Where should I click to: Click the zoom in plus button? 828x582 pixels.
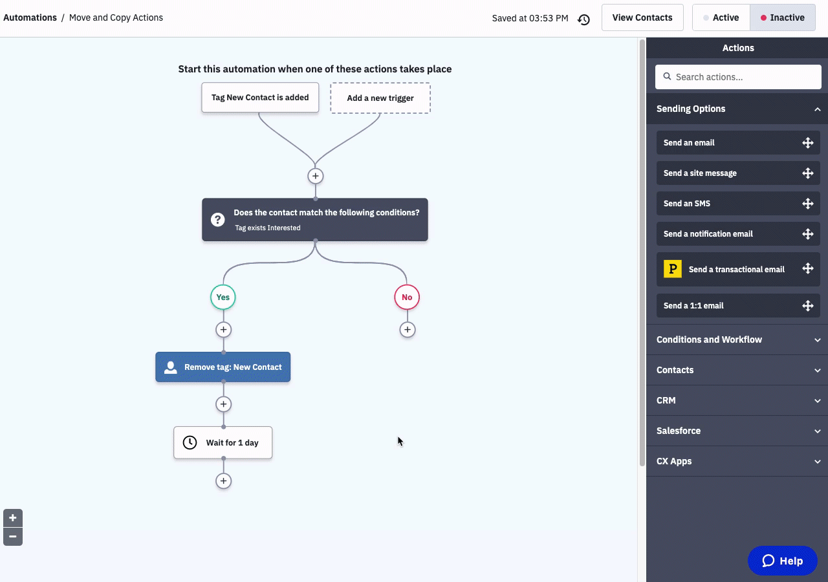[x=13, y=518]
